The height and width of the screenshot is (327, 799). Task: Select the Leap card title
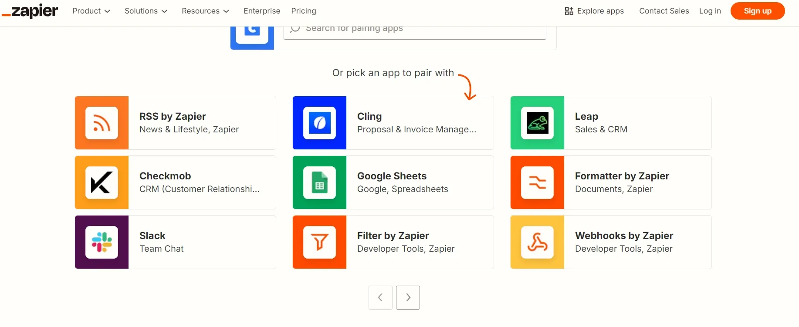[x=586, y=116]
